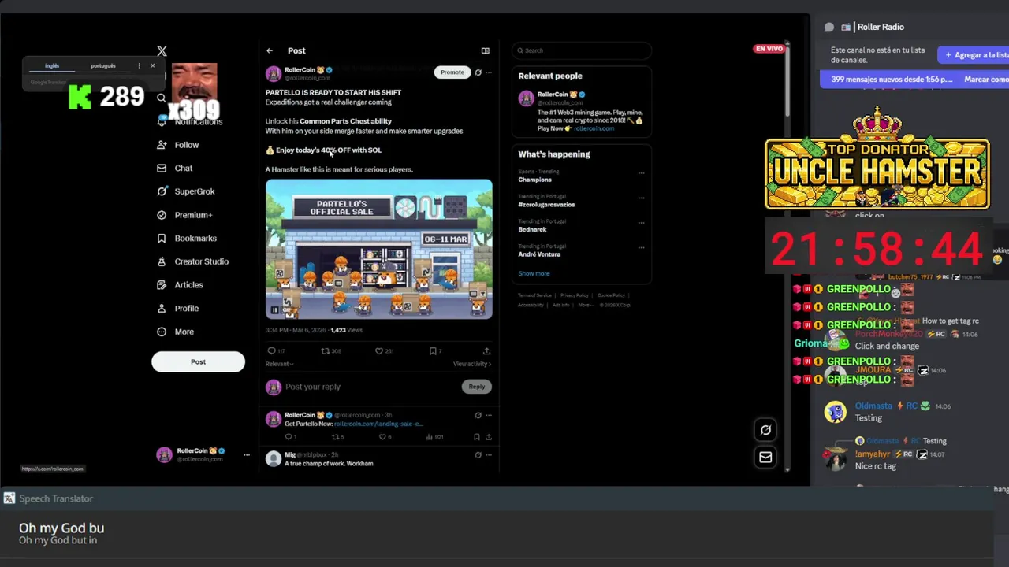Click Marcar como leído in Discord banner

coord(986,80)
